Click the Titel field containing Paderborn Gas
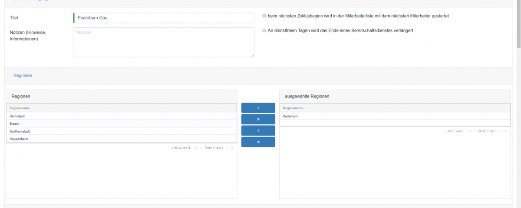This screenshot has width=521, height=208. [164, 18]
